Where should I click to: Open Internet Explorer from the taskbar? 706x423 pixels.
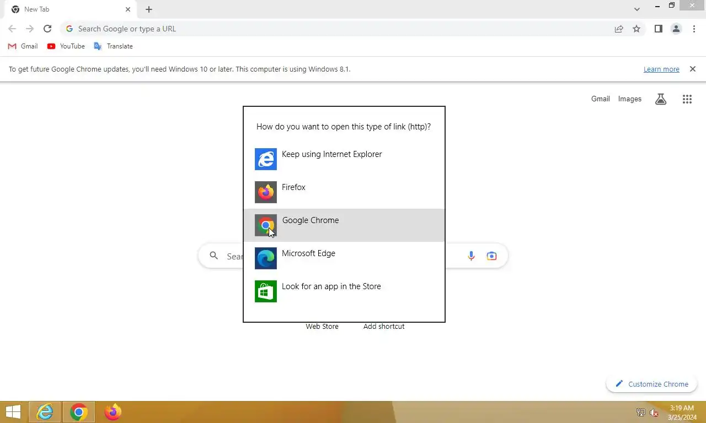[x=45, y=412]
